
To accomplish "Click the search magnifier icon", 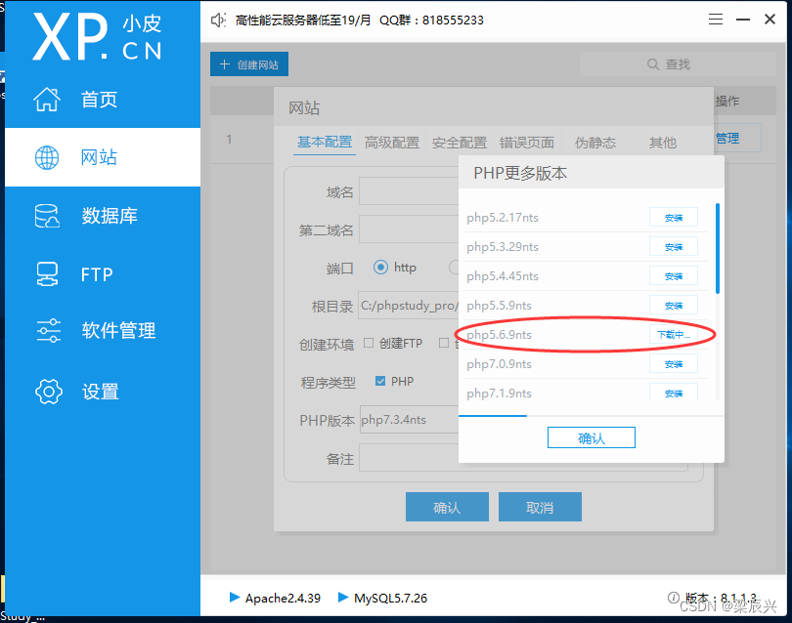I will pyautogui.click(x=653, y=64).
